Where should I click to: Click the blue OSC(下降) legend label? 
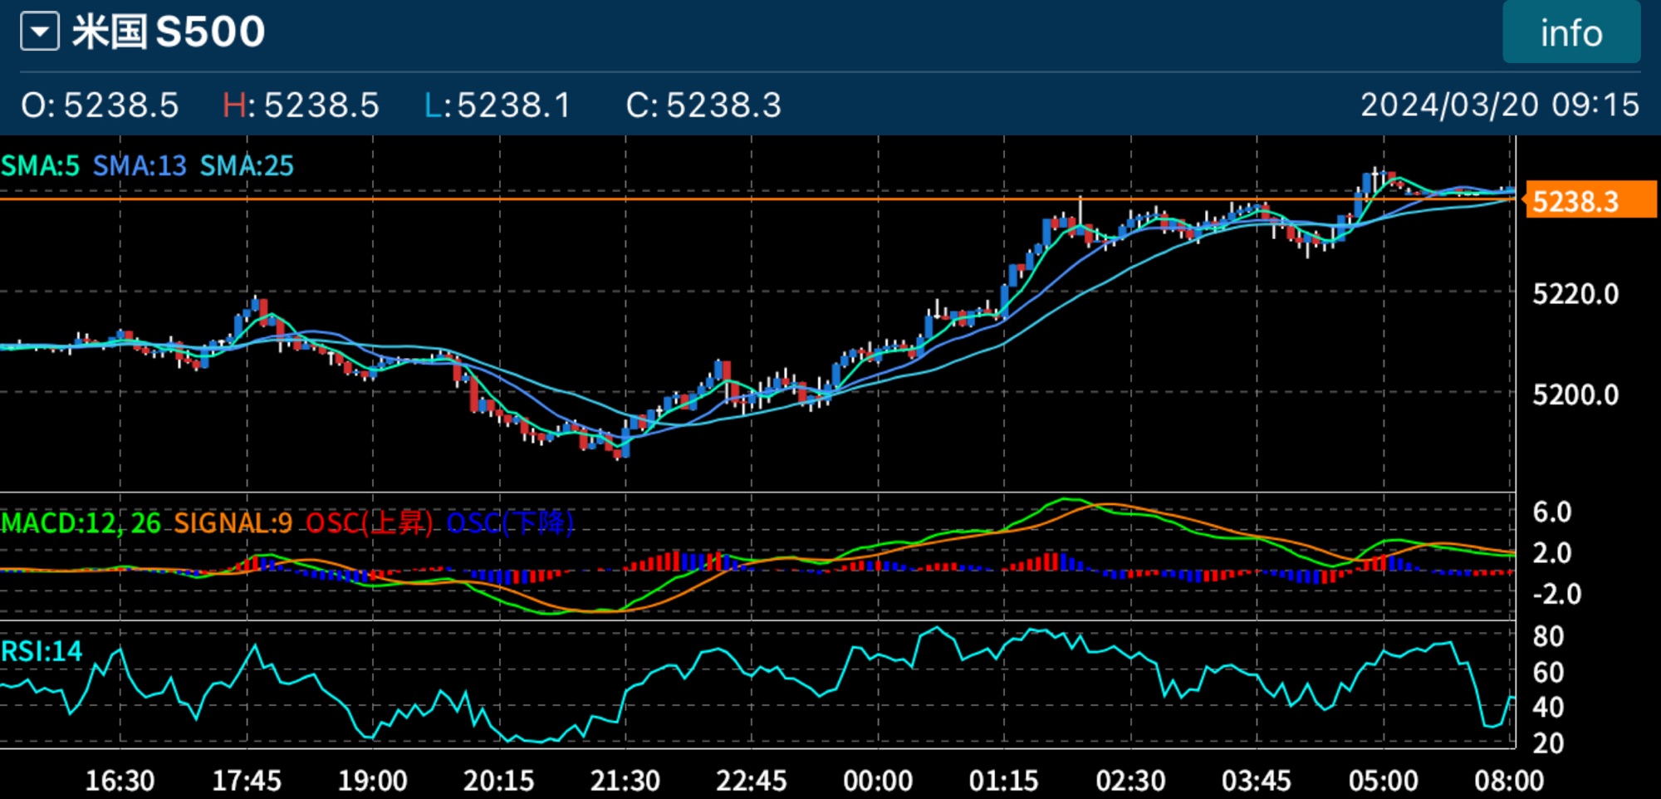click(x=510, y=523)
